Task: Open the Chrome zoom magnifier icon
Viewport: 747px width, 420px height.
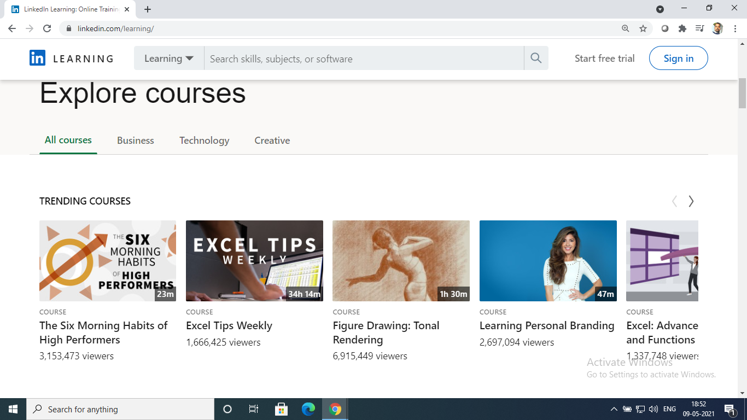Action: (x=626, y=28)
